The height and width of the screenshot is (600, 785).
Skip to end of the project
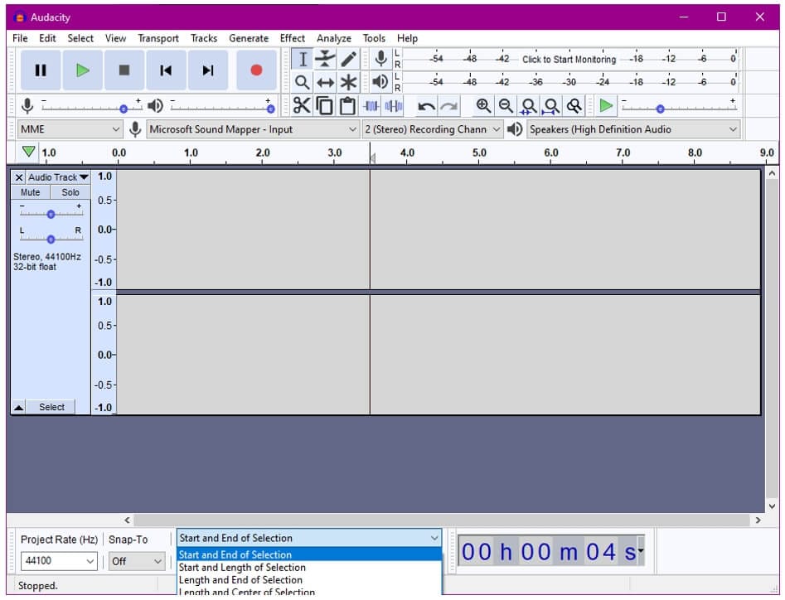(x=208, y=70)
